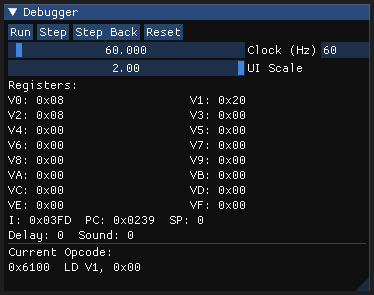Click the LD V1, 0x00 instruction text
This screenshot has width=374, height=295.
pyautogui.click(x=102, y=267)
